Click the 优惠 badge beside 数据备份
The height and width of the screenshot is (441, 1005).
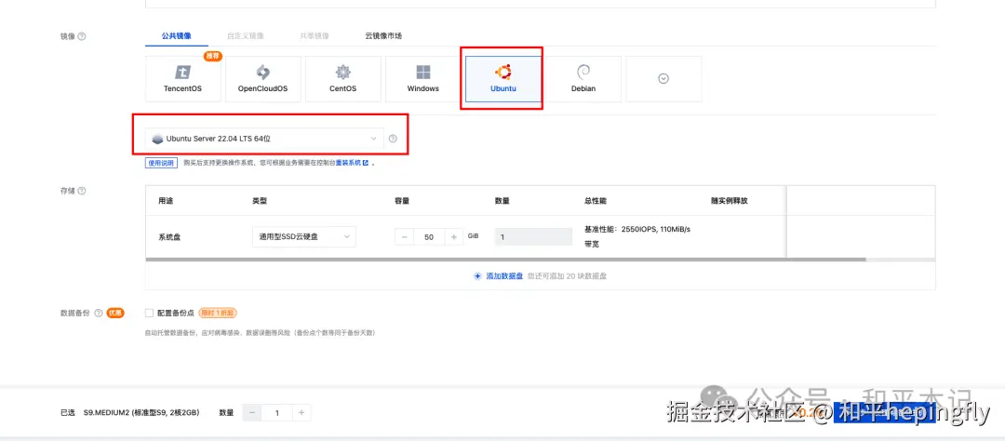click(115, 314)
